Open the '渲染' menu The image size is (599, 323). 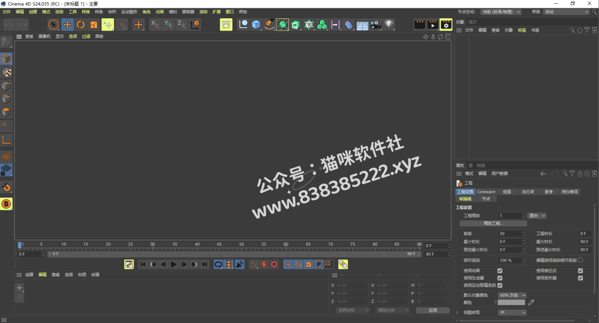203,12
